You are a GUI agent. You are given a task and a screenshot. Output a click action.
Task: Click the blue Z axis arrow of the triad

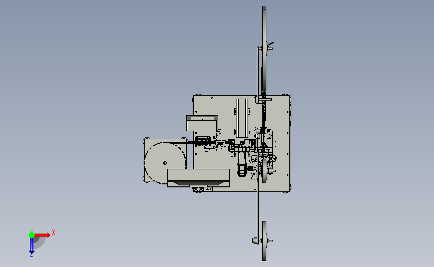point(32,246)
